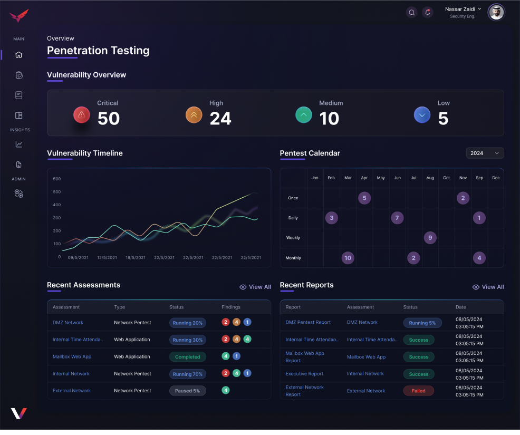Click the Failed status badge
This screenshot has height=435, width=520.
coord(418,391)
